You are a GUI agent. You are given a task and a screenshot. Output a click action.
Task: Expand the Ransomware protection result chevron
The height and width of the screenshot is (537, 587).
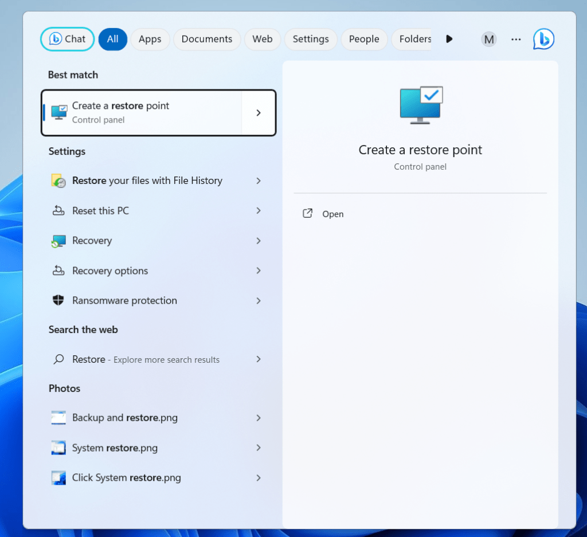tap(259, 300)
